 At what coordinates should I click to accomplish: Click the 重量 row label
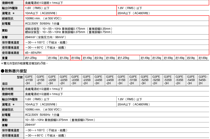click(x=5, y=58)
